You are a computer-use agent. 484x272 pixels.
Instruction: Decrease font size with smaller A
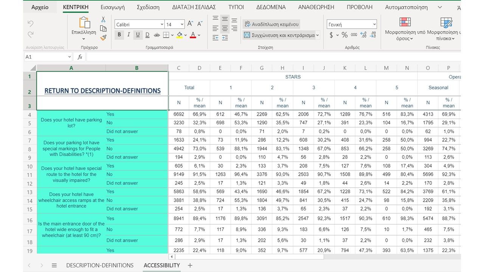200,24
